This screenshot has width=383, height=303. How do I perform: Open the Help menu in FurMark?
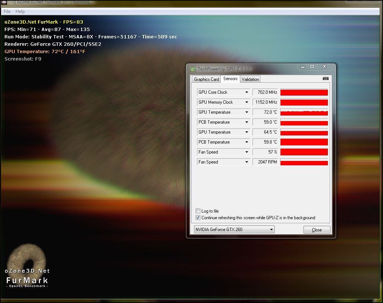(20, 11)
